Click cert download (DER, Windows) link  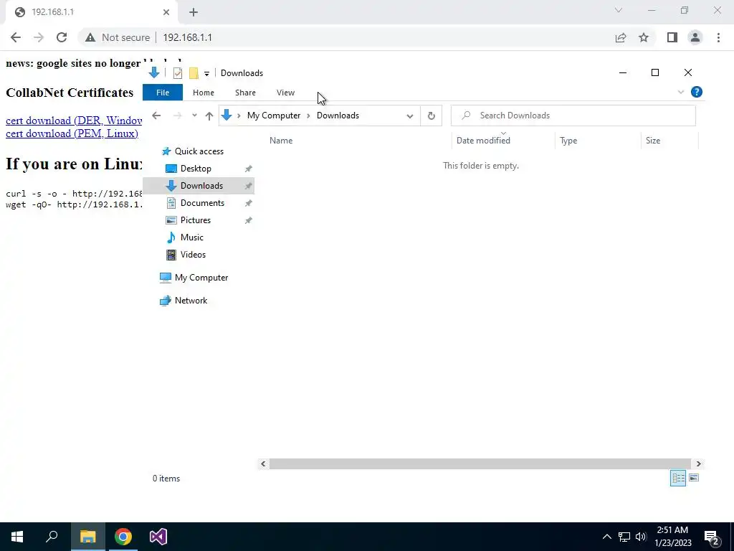pos(74,121)
